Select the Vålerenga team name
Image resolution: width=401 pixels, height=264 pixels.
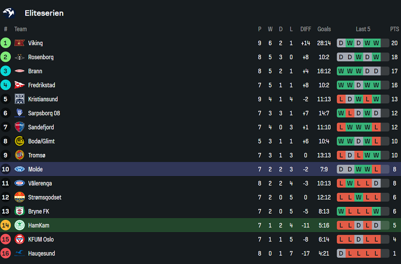40,183
